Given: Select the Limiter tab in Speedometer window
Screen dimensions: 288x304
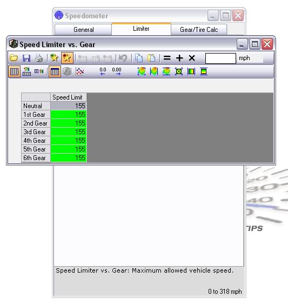Looking at the screenshot, I should click(141, 29).
